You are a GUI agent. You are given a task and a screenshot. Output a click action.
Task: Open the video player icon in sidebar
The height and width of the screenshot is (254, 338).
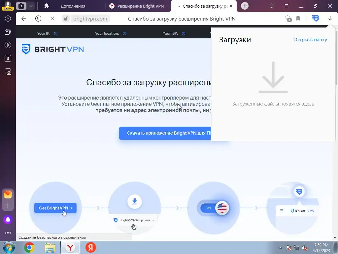click(8, 45)
